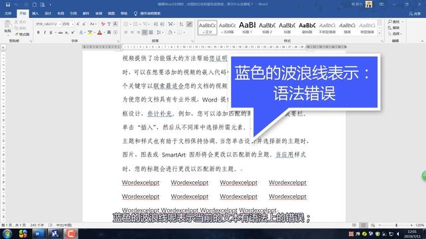Click the Shading paint bucket icon
Viewport: 426px width, 239px height.
[170, 33]
